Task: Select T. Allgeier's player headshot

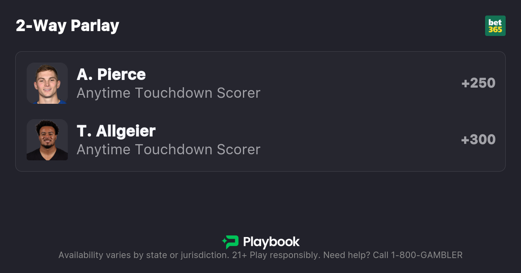Action: (x=47, y=140)
